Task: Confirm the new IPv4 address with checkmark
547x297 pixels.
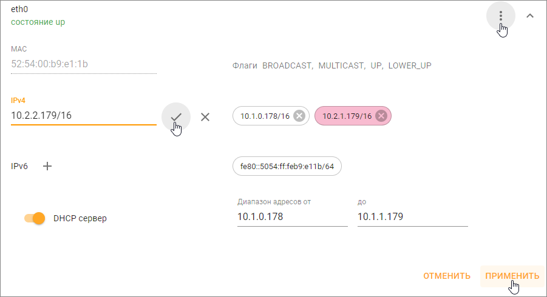Action: pos(176,116)
